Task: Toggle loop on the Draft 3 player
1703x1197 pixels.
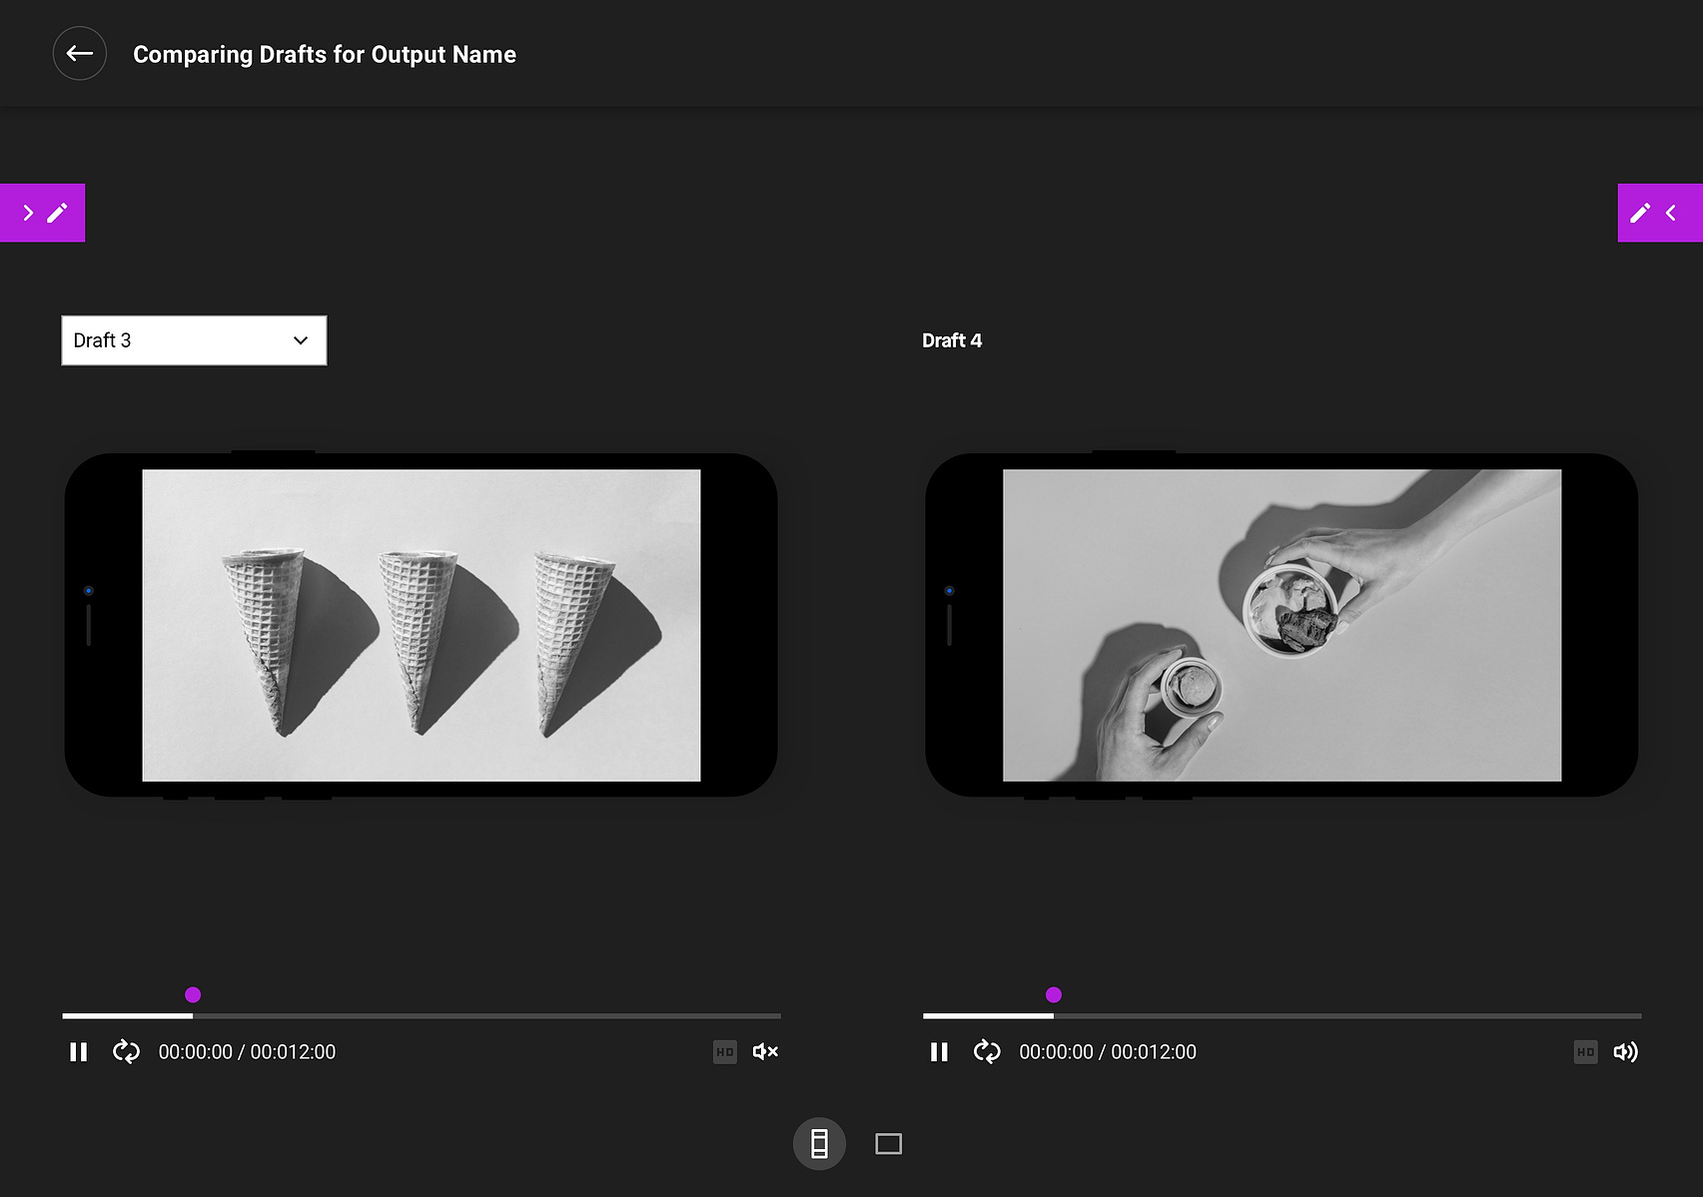Action: 126,1051
